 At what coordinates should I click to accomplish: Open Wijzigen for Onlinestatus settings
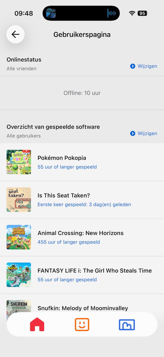[147, 66]
